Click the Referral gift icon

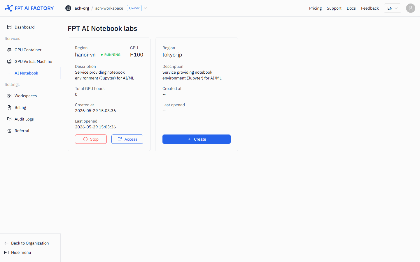[x=9, y=131]
